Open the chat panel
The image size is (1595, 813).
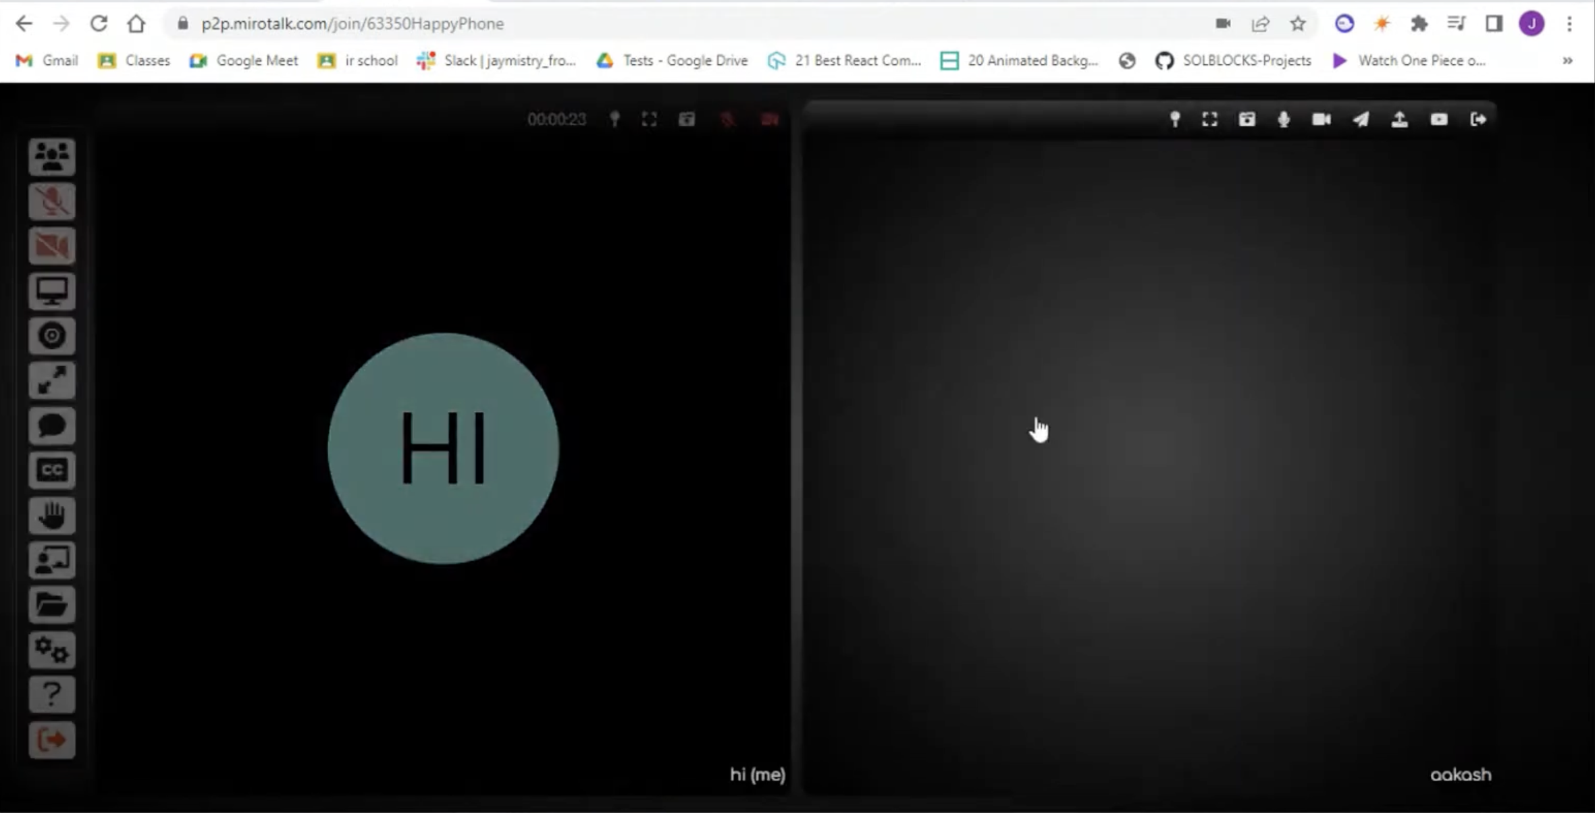[52, 425]
